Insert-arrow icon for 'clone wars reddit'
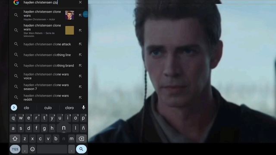This screenshot has width=276, height=155. (80, 97)
